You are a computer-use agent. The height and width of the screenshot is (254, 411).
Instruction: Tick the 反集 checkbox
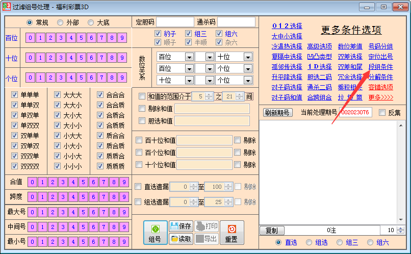[382, 113]
